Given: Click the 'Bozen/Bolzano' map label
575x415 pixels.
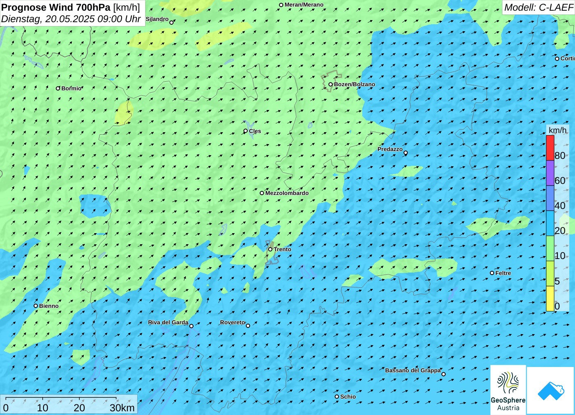Looking at the screenshot, I should coord(354,84).
